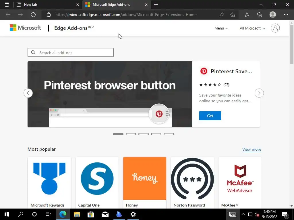
Task: Sign in via the account icon
Action: (275, 28)
